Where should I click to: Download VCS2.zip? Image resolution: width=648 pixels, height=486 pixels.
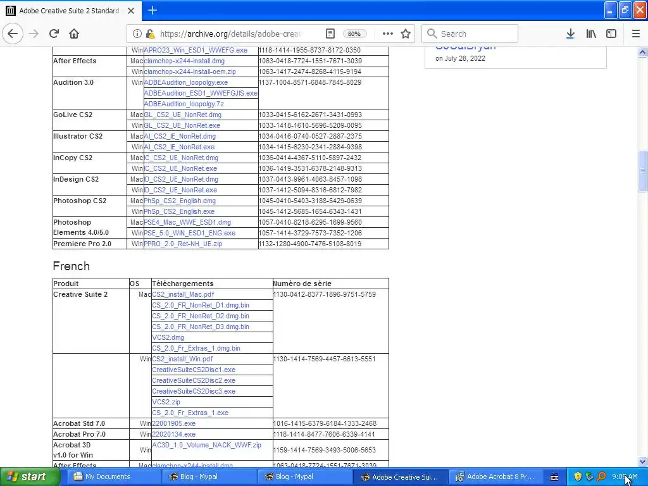166,402
